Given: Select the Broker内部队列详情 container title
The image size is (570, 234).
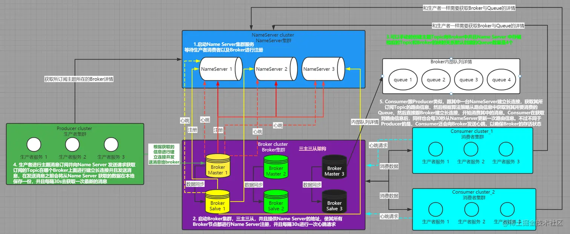Looking at the screenshot, I should pyautogui.click(x=451, y=62).
